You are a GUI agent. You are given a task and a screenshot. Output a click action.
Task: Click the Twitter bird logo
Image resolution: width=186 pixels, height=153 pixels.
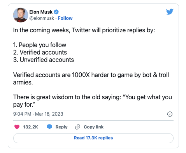(x=170, y=12)
